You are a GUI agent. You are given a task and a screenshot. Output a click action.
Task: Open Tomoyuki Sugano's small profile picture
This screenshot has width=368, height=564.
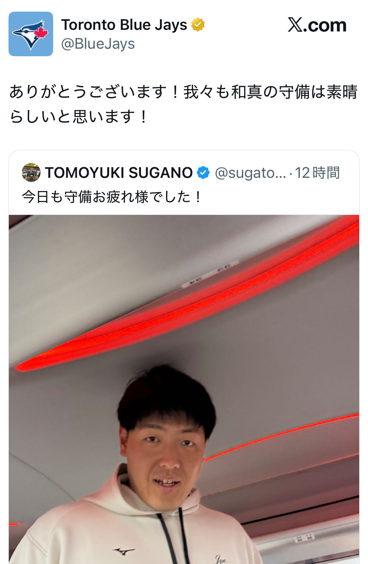(x=31, y=172)
